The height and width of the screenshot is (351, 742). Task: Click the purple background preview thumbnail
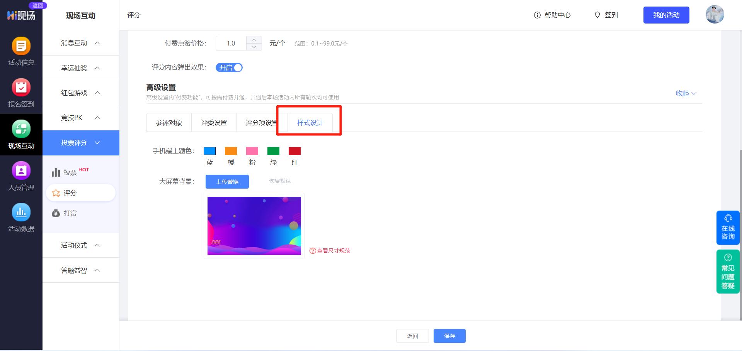pyautogui.click(x=254, y=226)
